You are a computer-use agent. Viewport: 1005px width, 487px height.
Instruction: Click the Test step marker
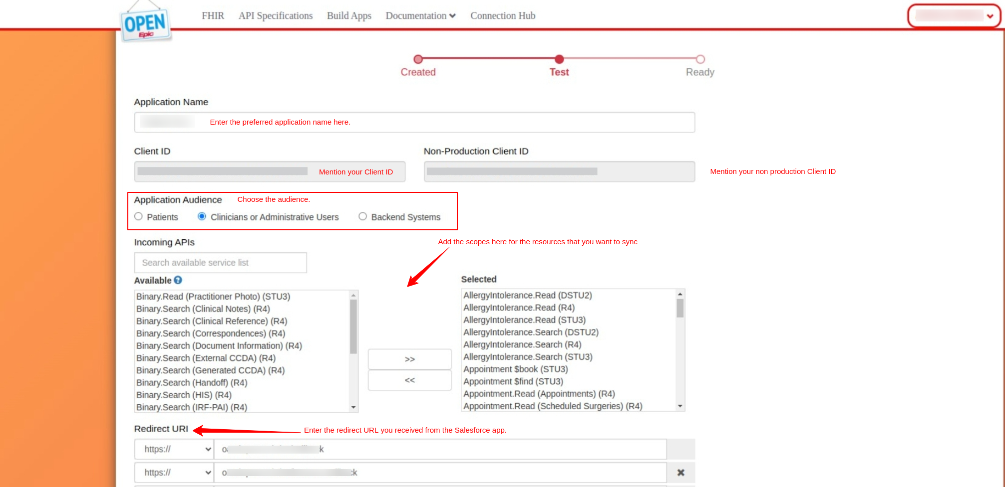(x=559, y=59)
